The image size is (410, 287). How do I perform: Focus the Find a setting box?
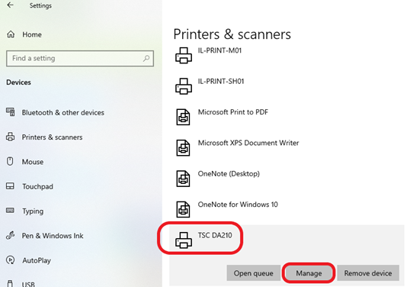point(80,59)
